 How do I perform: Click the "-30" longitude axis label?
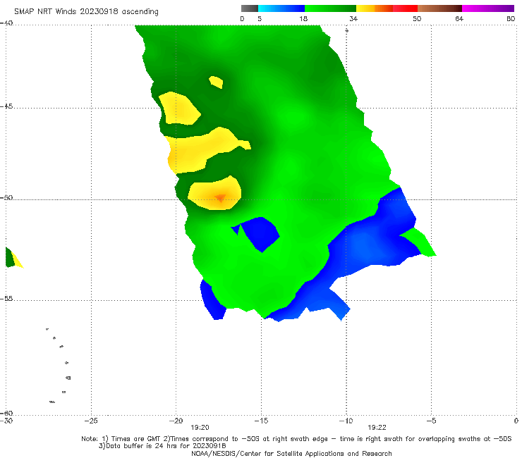coord(6,421)
